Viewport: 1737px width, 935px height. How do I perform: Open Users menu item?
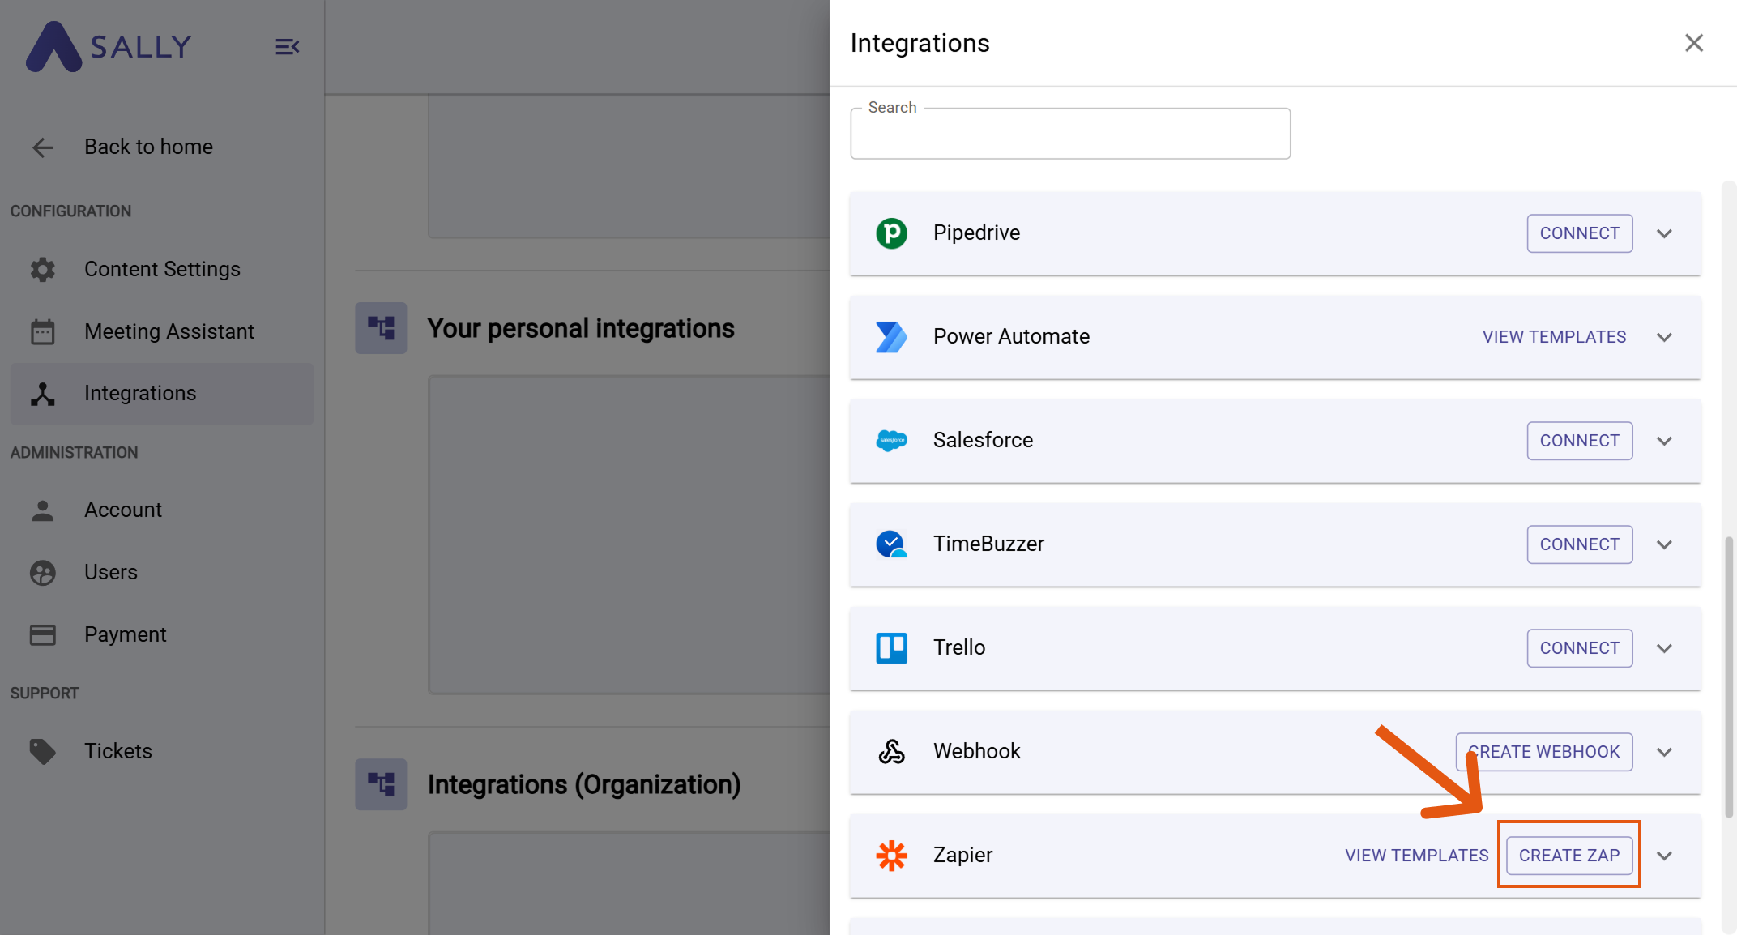coord(161,572)
